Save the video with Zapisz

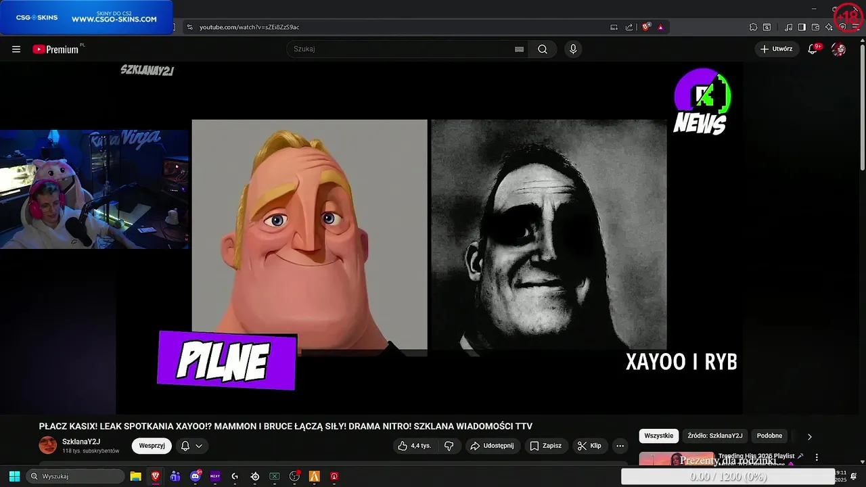(545, 446)
